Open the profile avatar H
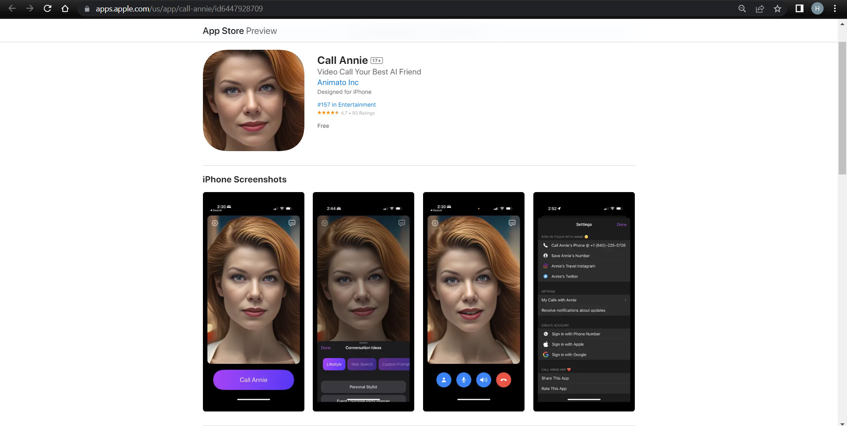The width and height of the screenshot is (847, 426). (817, 8)
